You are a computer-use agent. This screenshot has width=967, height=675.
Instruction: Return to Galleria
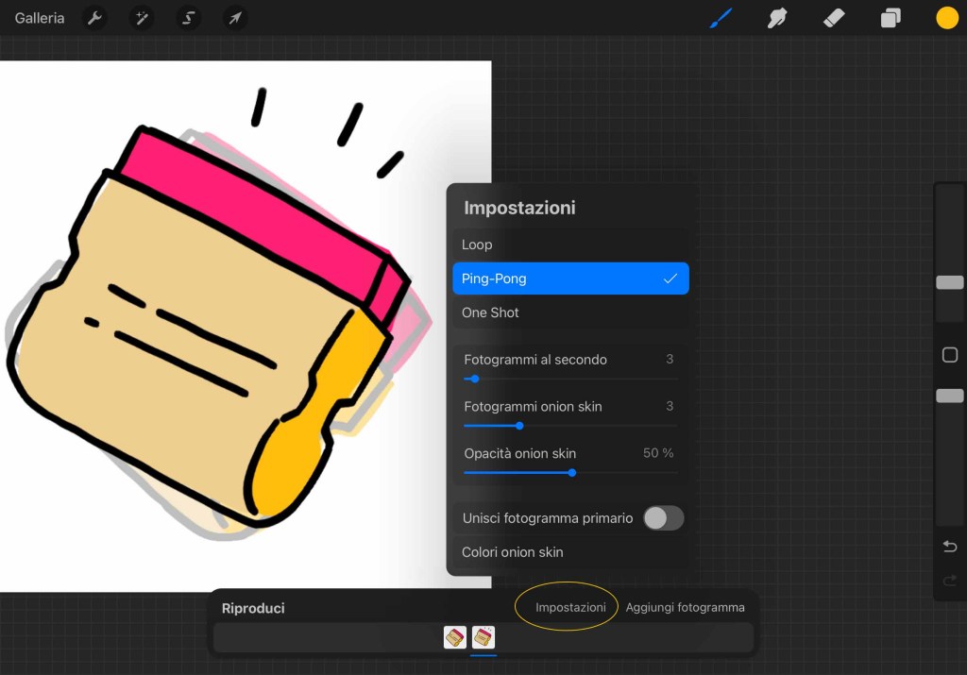(x=40, y=18)
